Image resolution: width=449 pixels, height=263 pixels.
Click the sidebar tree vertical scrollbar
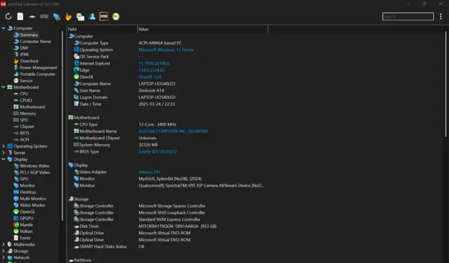[62, 126]
